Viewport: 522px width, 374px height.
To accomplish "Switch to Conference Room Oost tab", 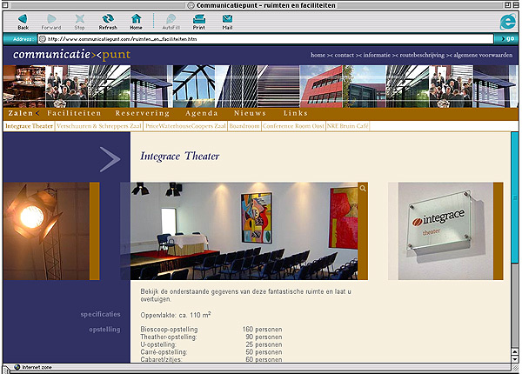I will [293, 126].
